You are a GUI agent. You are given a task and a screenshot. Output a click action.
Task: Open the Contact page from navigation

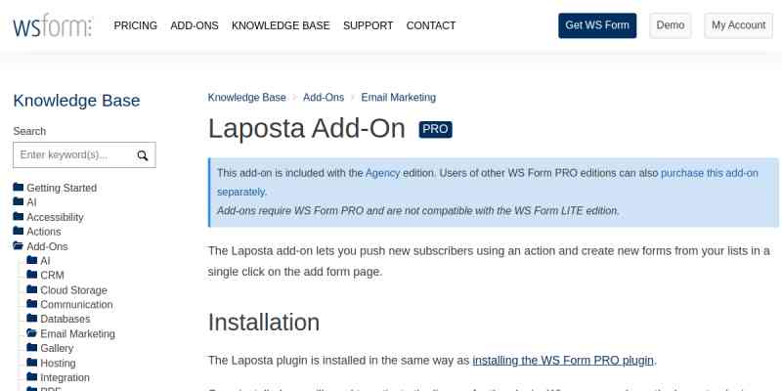click(431, 25)
